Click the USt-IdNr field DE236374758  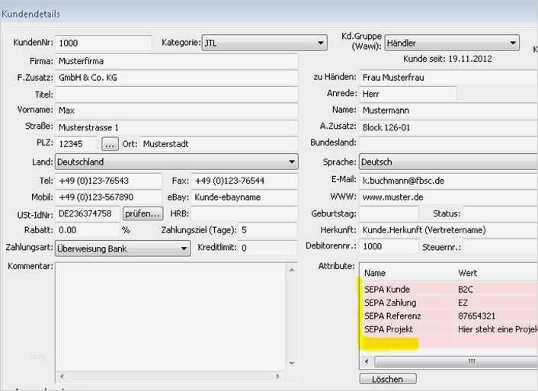tap(88, 213)
